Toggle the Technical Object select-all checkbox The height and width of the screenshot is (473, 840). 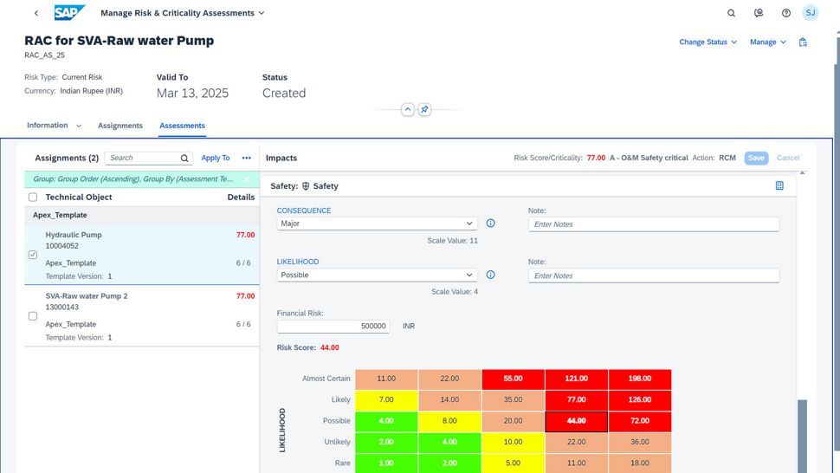click(33, 198)
